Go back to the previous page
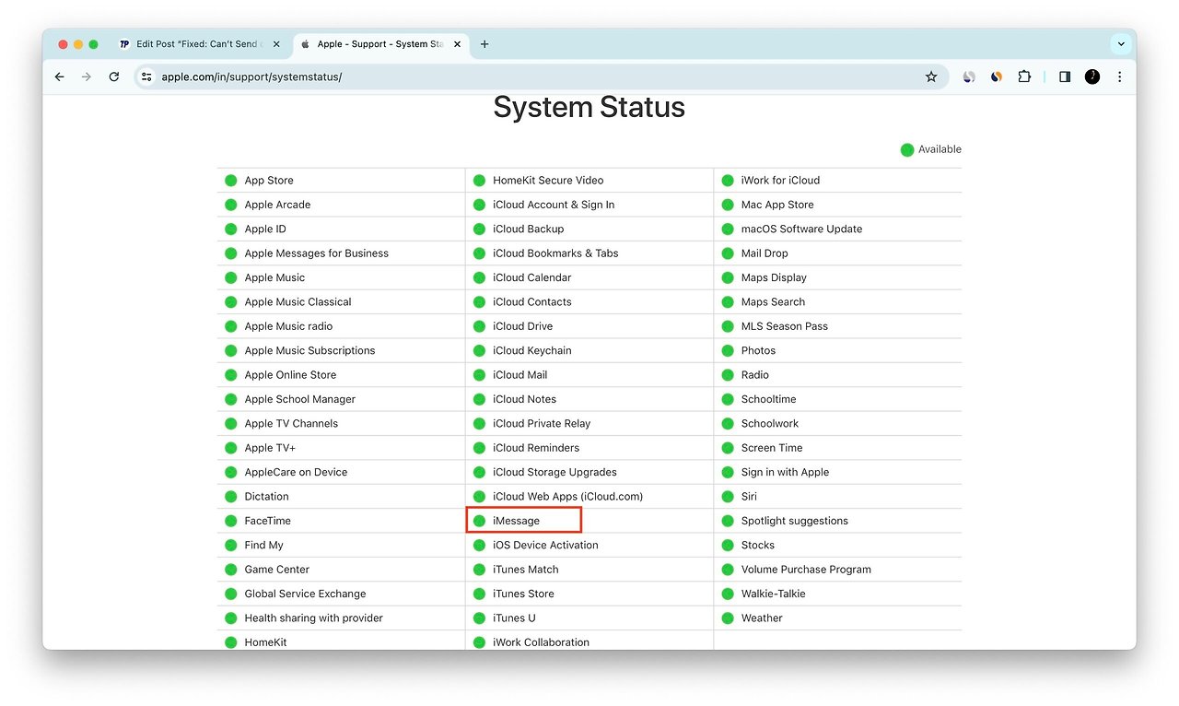This screenshot has width=1179, height=706. (60, 77)
